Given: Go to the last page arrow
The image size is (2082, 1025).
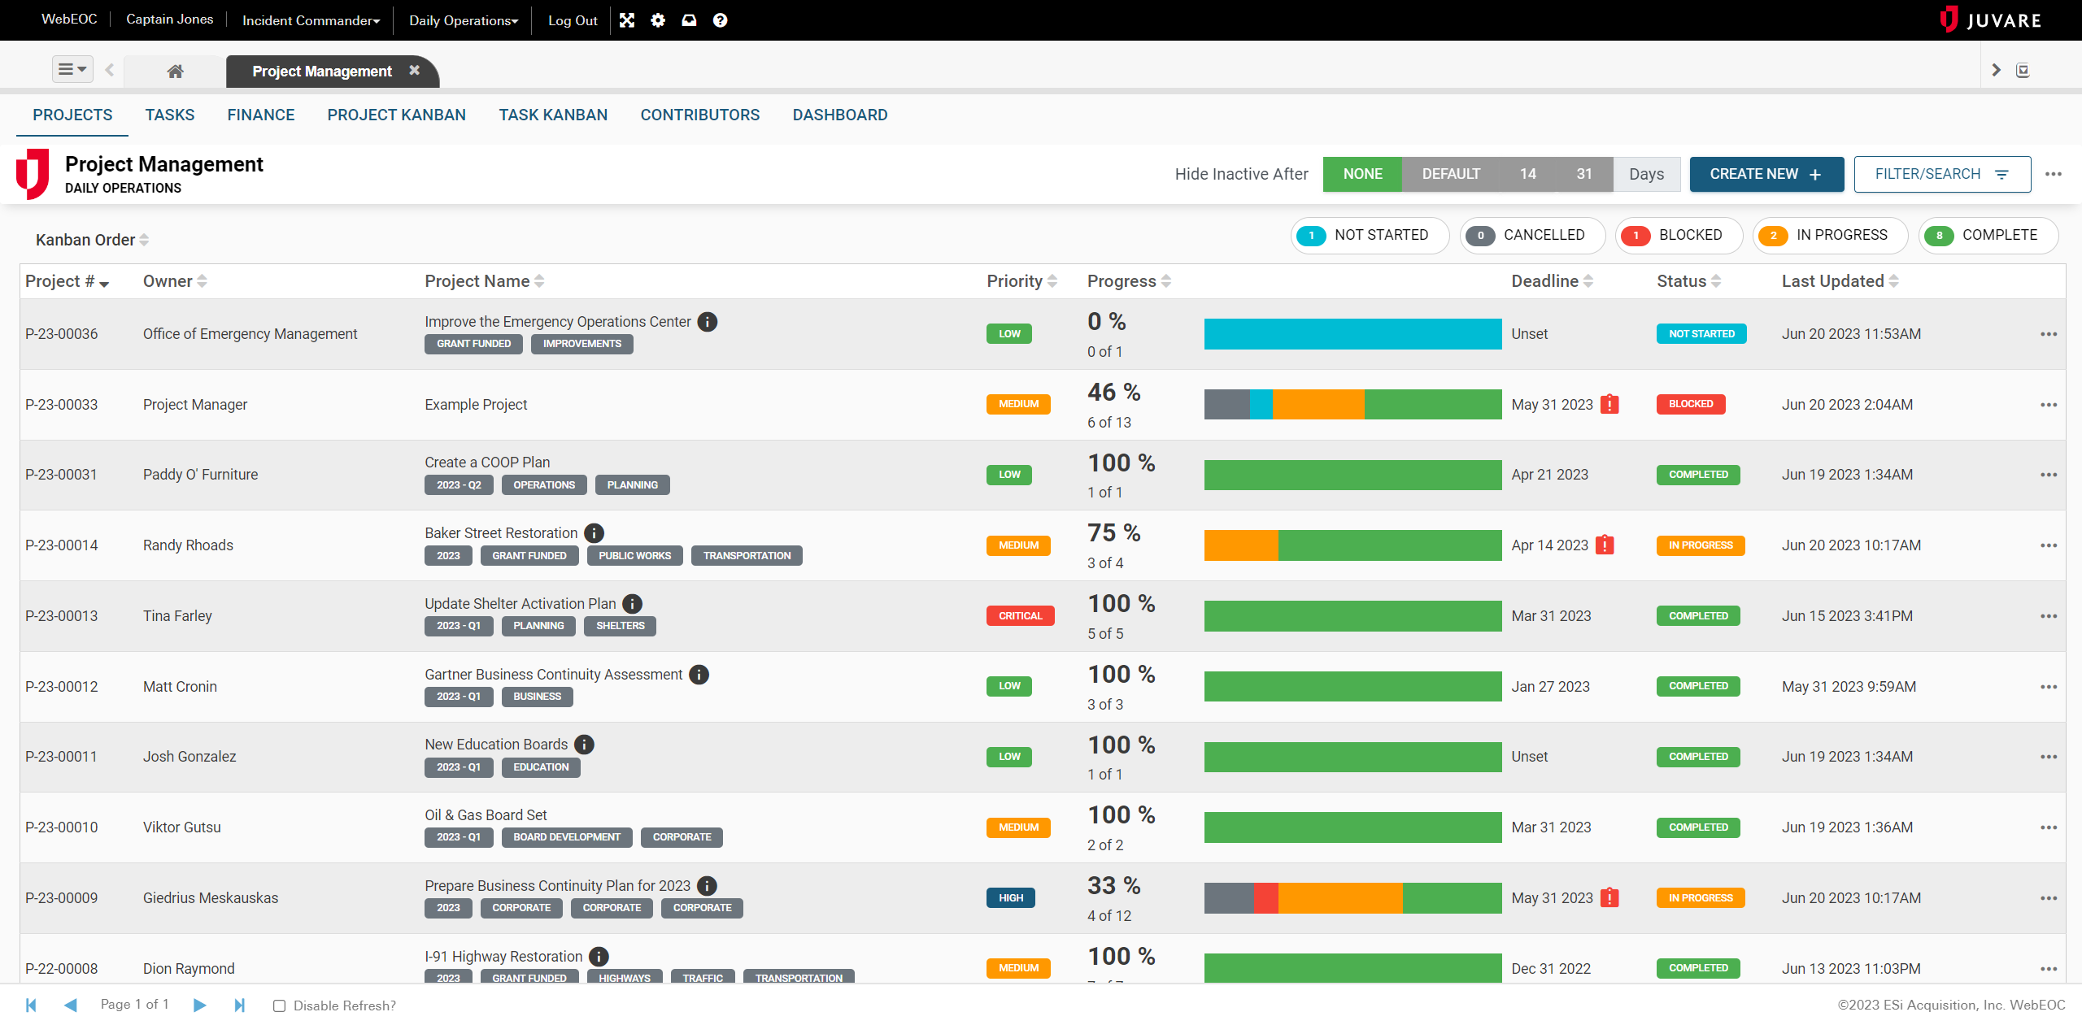Looking at the screenshot, I should click(x=239, y=1005).
